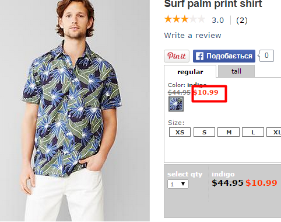This screenshot has height=222, width=281.
Task: Click the star rating icons
Action: point(185,20)
